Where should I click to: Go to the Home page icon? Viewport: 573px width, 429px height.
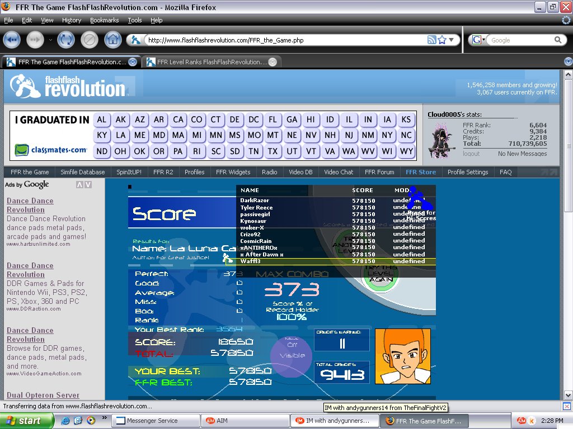point(112,40)
